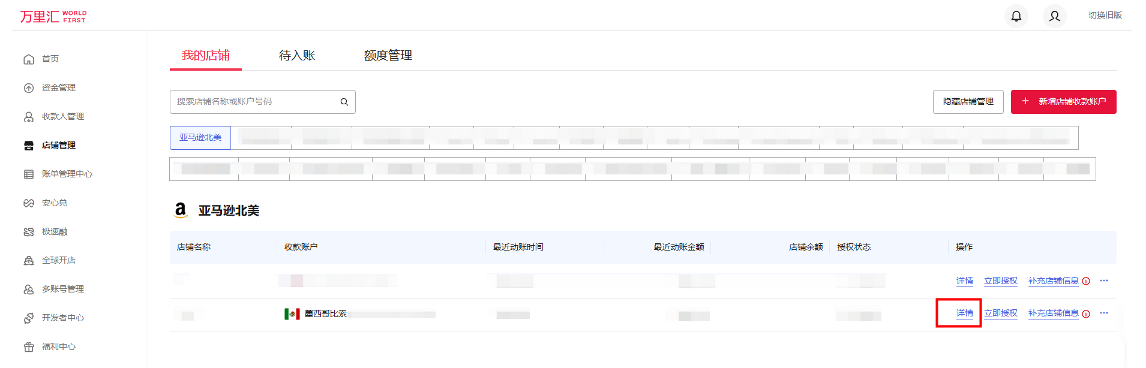Switch to the 待入账 tab
Viewport: 1146px width, 368px height.
point(296,56)
